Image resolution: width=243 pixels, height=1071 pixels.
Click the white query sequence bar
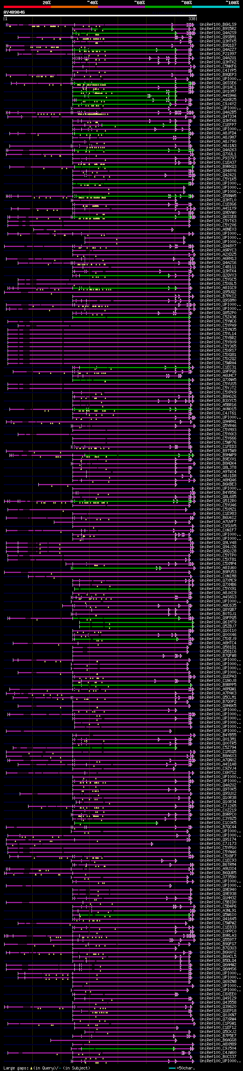click(100, 16)
